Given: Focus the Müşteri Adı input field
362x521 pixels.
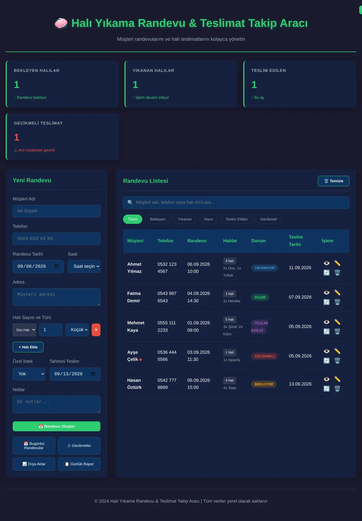Looking at the screenshot, I should (x=56, y=211).
